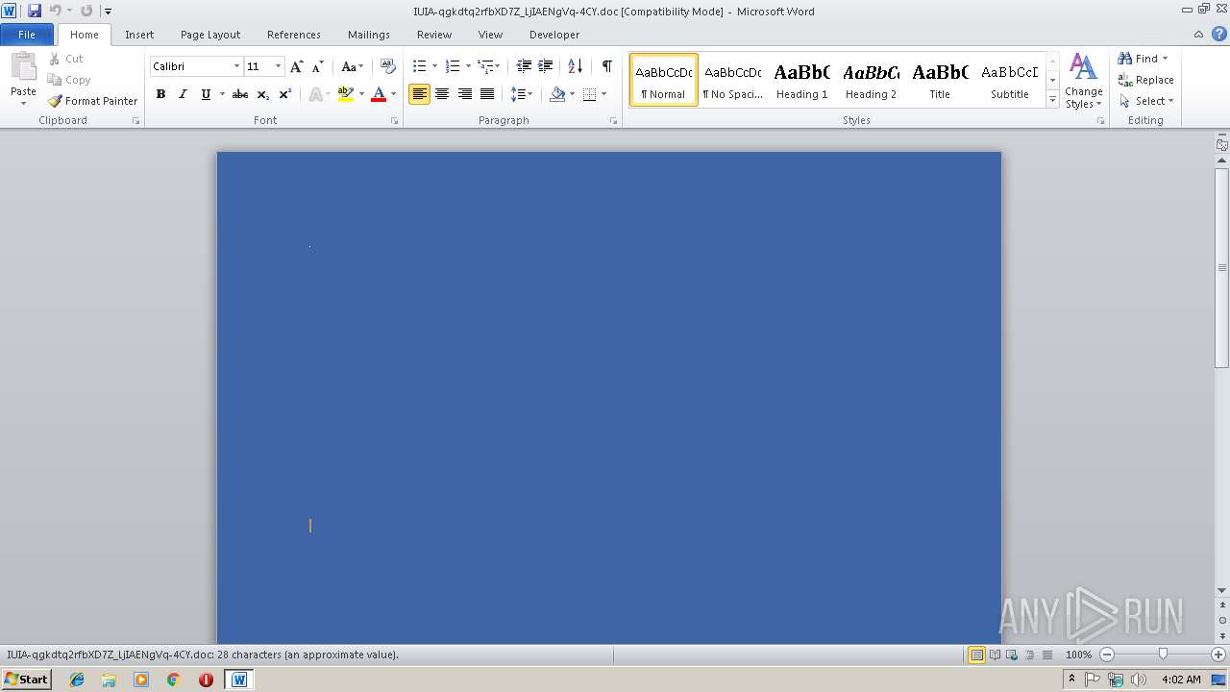Click the Grow Font icon

point(297,66)
